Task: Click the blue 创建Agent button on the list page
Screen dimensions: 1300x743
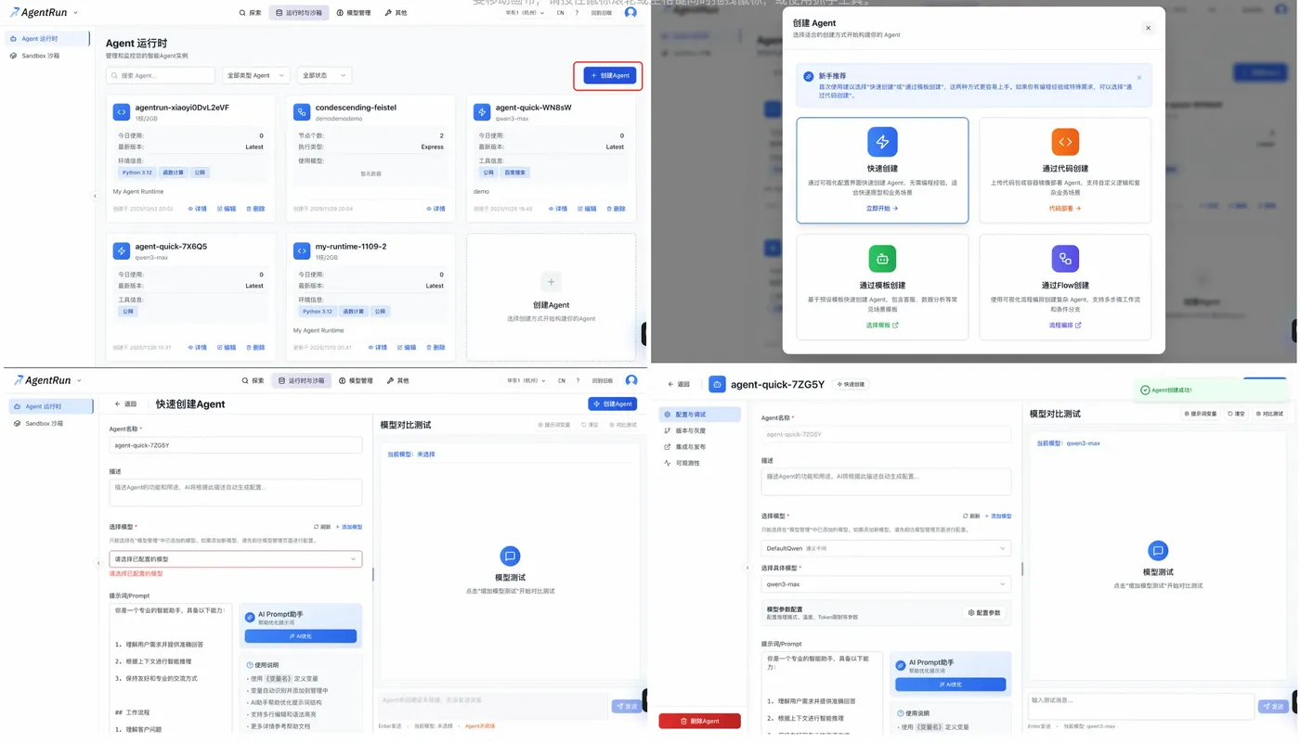Action: 610,75
